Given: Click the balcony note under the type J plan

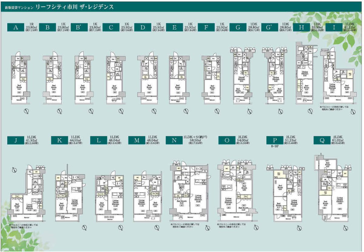Looking at the screenshot, I should coord(23,226).
